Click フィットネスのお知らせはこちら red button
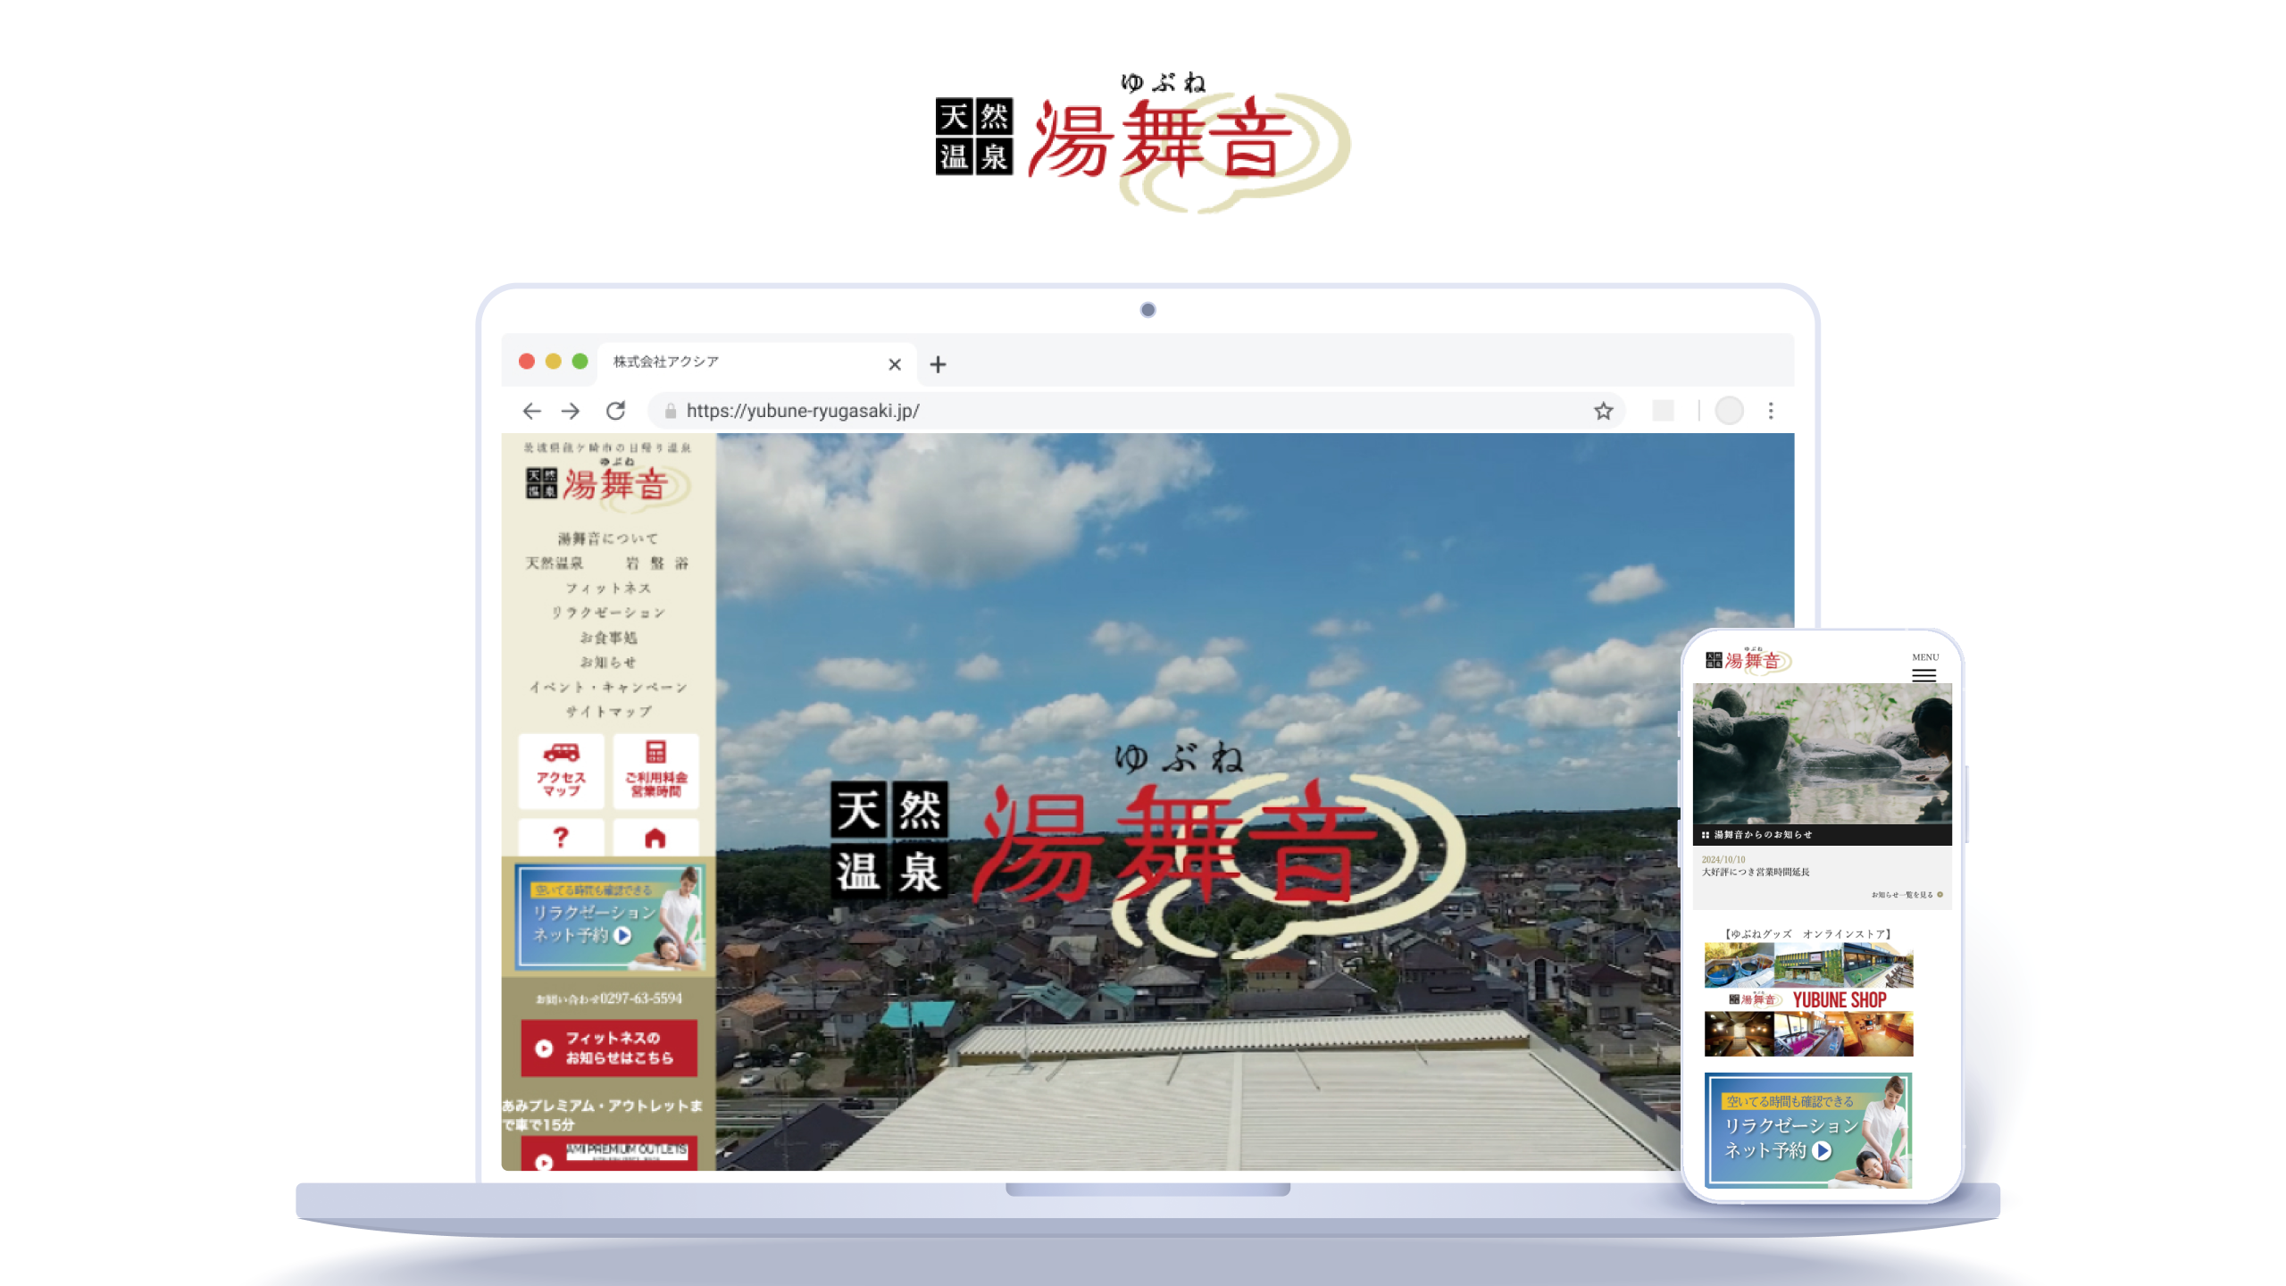 click(609, 1048)
